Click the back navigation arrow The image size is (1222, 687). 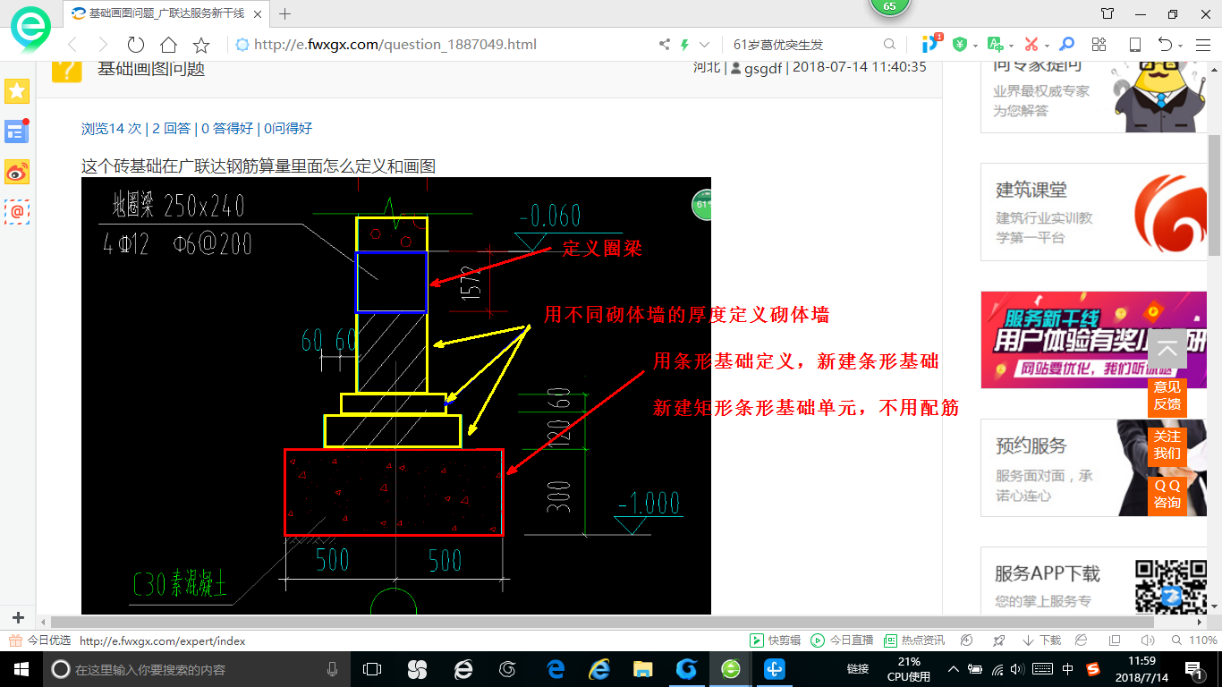[72, 45]
